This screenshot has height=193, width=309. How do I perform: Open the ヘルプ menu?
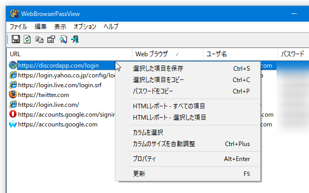(111, 27)
